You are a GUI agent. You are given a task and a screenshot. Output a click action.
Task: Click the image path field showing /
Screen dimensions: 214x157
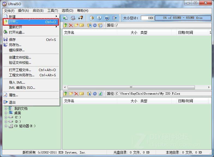[164, 25]
